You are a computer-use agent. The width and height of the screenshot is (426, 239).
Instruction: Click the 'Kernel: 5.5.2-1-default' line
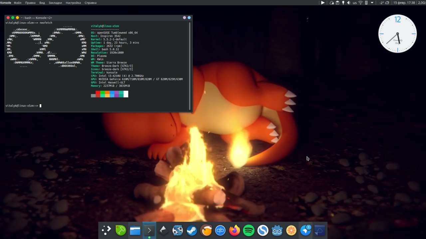point(109,39)
